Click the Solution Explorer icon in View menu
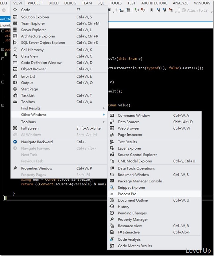Screen dimensions: 214x256 coord(15,17)
